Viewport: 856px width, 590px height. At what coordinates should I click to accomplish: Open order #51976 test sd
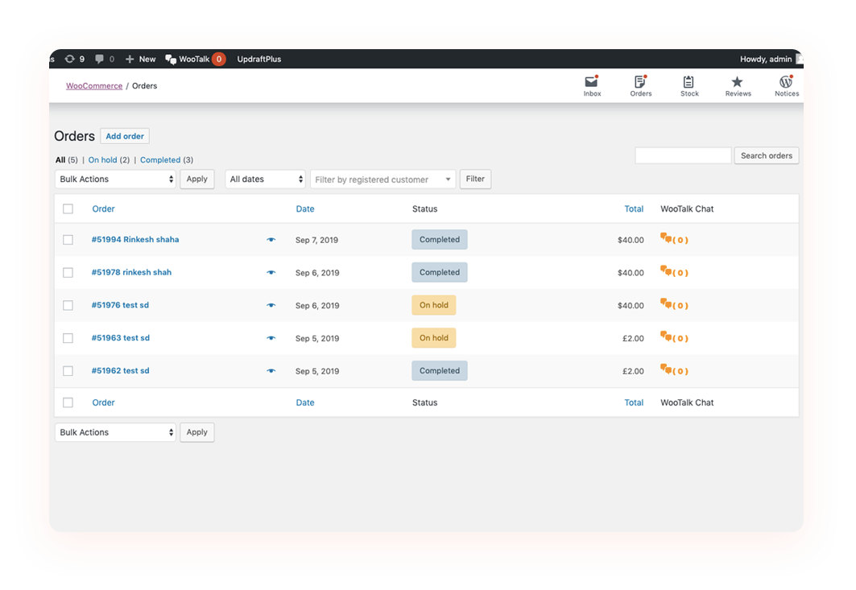pyautogui.click(x=120, y=305)
